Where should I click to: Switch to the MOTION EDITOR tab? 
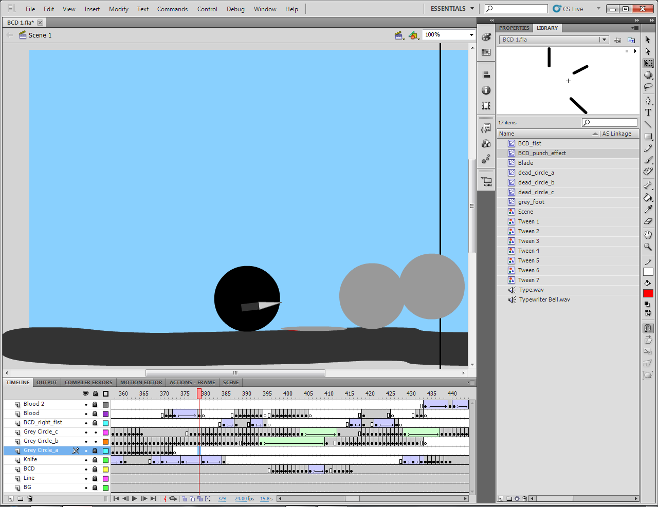coord(141,382)
